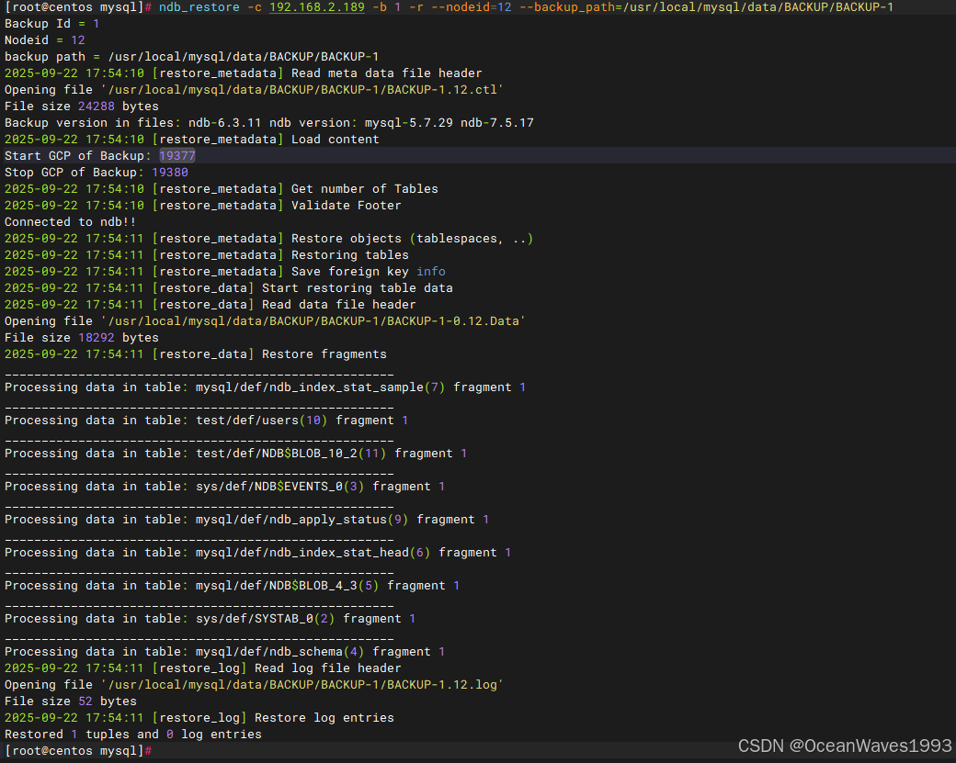Click the NDB$EVENTS_0(3) table line
956x763 pixels.
224,486
